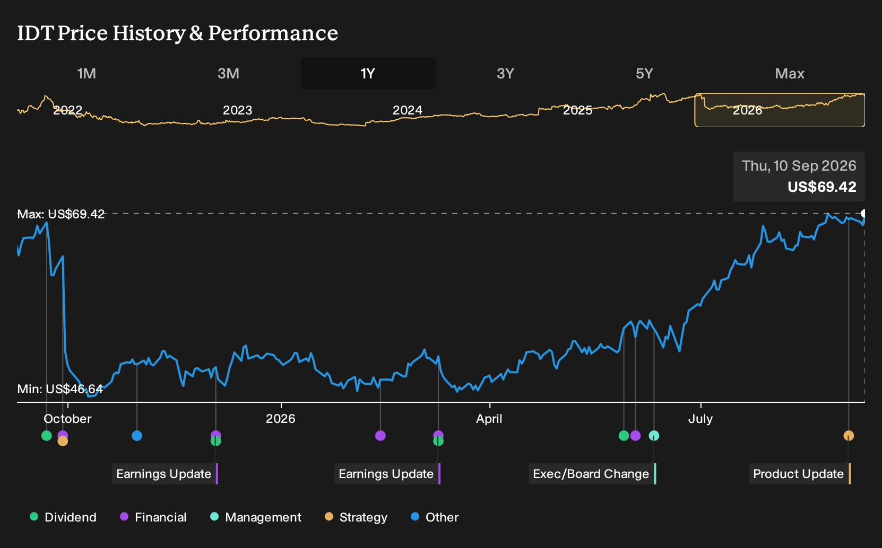The height and width of the screenshot is (548, 882).
Task: Jump to 2023 in the overview chart
Action: point(237,110)
